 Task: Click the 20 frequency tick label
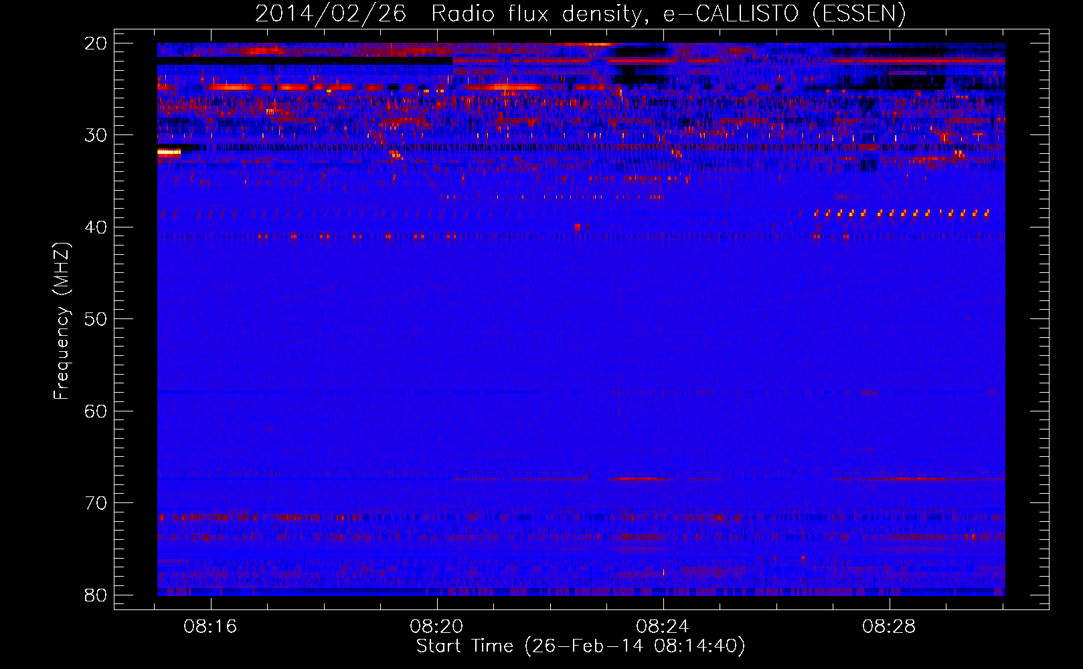[x=96, y=43]
